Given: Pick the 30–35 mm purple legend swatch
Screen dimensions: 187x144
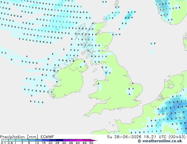Looking at the screenshot, I should [66, 140].
